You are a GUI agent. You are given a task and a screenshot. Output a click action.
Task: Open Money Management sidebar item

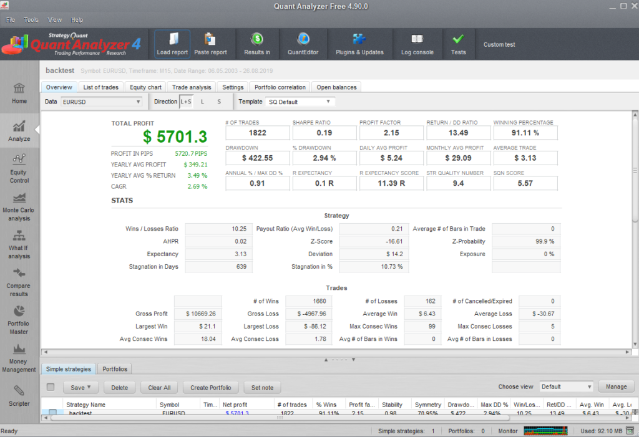(19, 358)
